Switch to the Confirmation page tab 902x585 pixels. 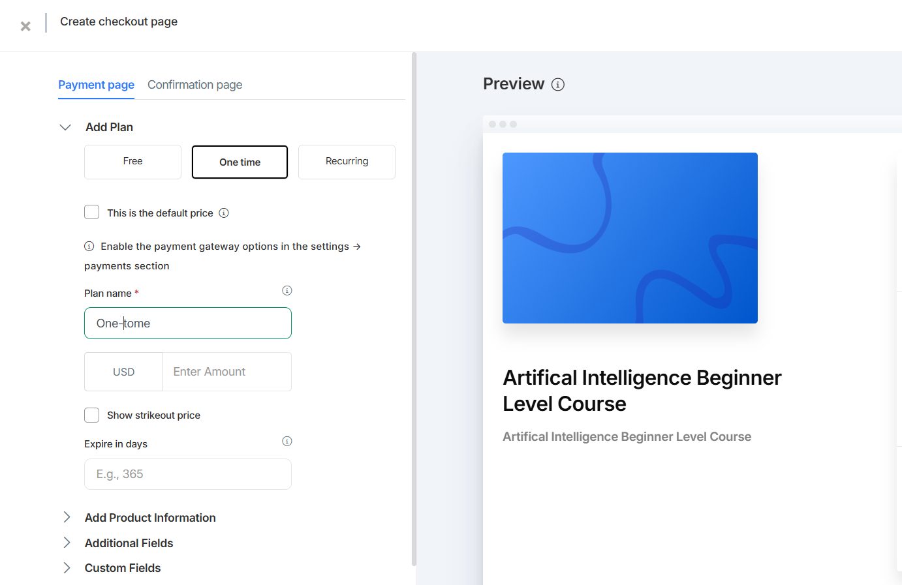194,84
